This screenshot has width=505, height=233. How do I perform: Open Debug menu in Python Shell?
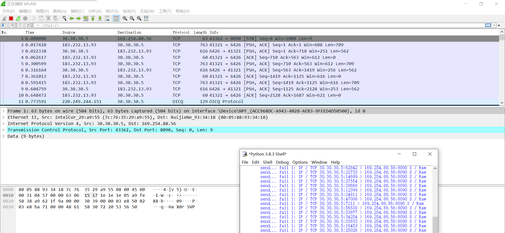click(282, 162)
